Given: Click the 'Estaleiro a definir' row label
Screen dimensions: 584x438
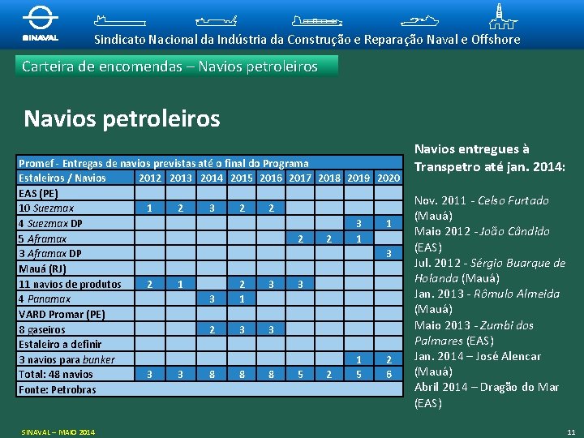Looking at the screenshot, I should point(75,344).
